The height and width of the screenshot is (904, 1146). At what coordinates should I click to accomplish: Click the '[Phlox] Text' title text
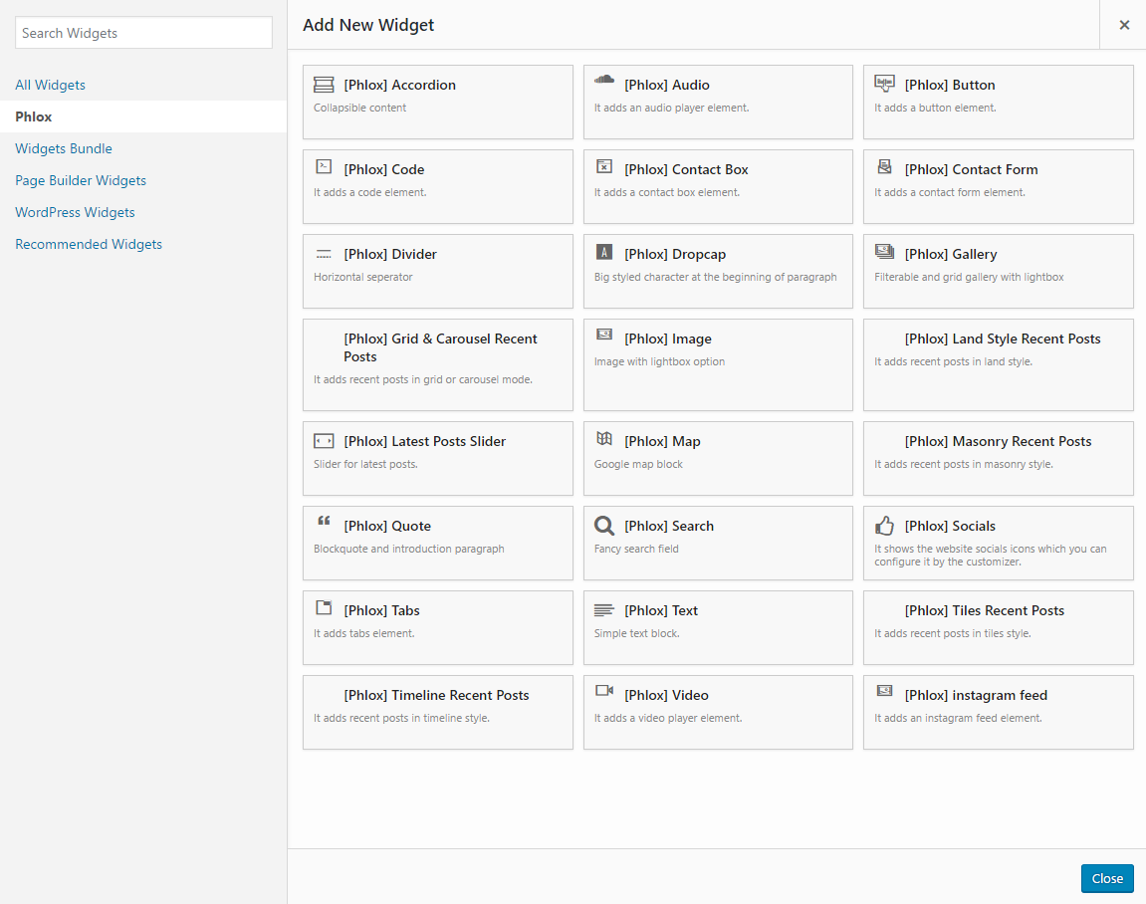point(661,611)
